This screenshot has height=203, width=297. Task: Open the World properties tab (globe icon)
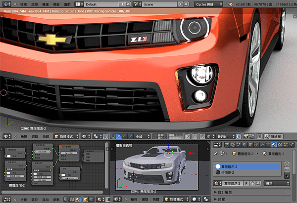click(245, 145)
